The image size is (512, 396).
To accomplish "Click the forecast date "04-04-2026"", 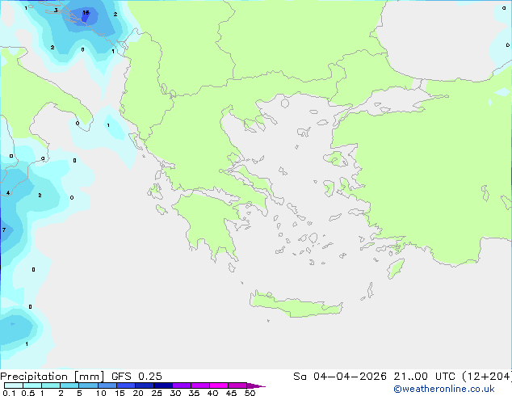I will point(350,377).
